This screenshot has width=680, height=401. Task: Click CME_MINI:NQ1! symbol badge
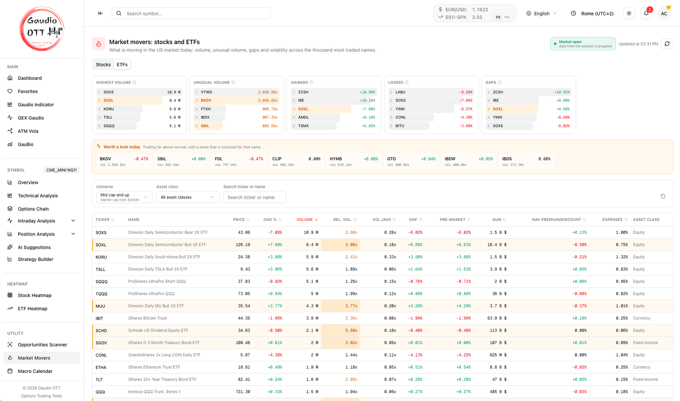62,170
